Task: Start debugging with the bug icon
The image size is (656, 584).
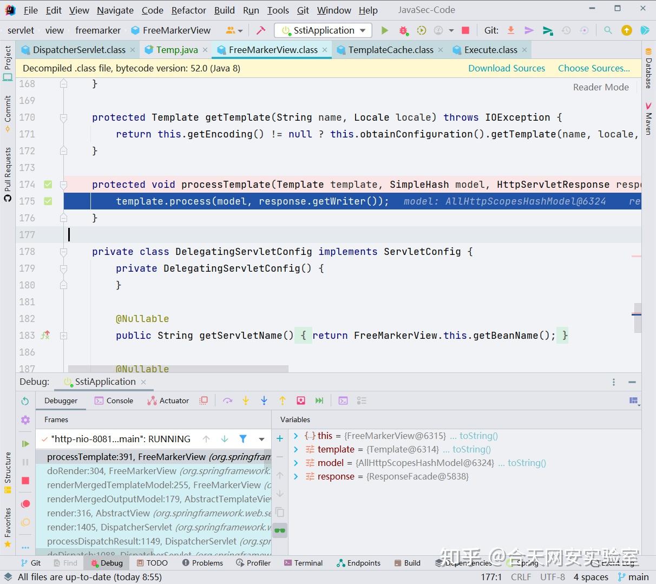Action: pos(403,30)
